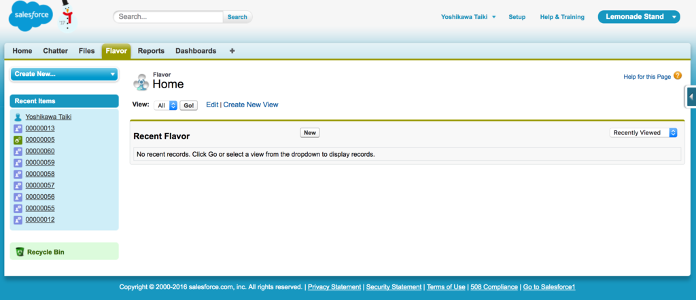The width and height of the screenshot is (696, 300).
Task: Open recent record 00000056
Action: click(x=40, y=197)
